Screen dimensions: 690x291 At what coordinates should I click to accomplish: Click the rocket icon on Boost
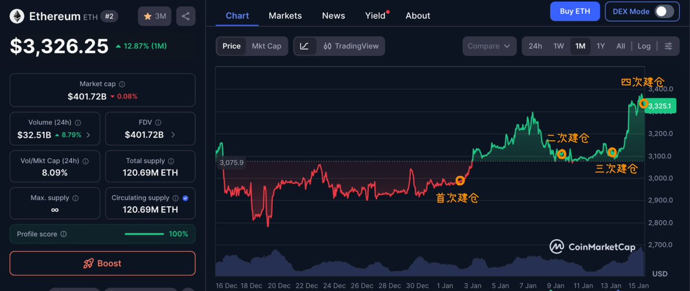(x=89, y=263)
